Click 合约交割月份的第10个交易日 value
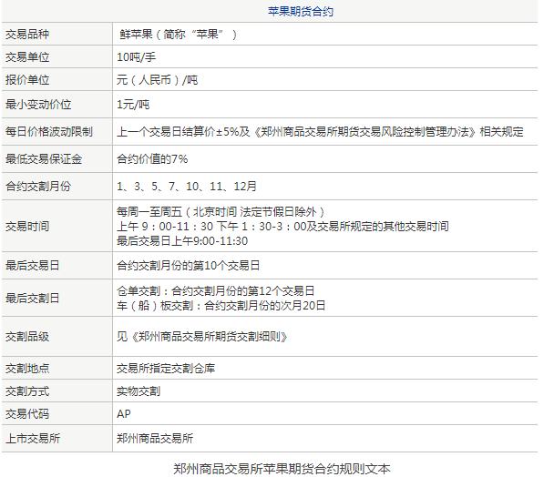The image size is (544, 477). (189, 266)
